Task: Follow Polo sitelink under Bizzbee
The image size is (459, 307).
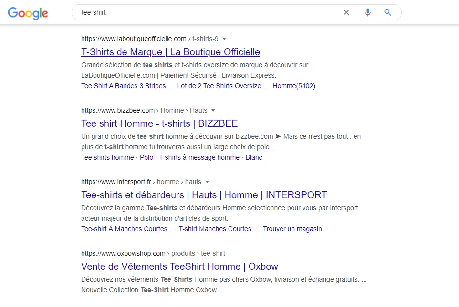Action: pyautogui.click(x=146, y=157)
